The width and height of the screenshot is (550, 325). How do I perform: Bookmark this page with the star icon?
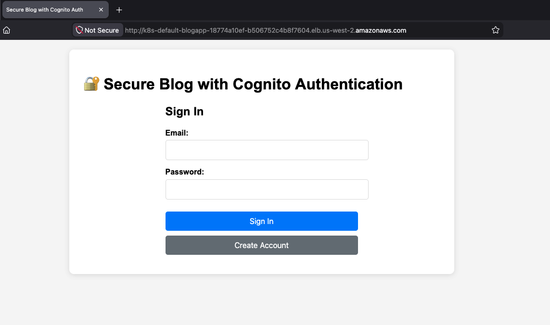click(x=495, y=30)
